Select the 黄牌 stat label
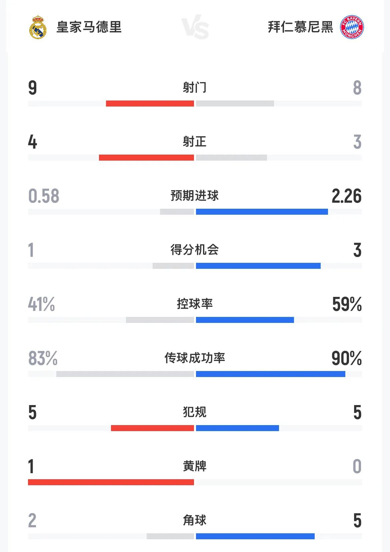Viewport: 390px width, 552px height. click(x=195, y=466)
